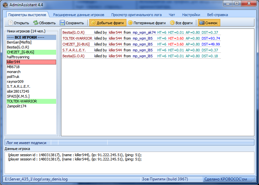Screen dimensions: 259x185
Task: Click second player session id line
Action: [75, 159]
